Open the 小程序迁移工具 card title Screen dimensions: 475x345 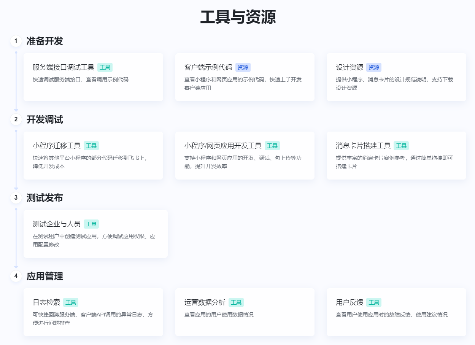57,146
